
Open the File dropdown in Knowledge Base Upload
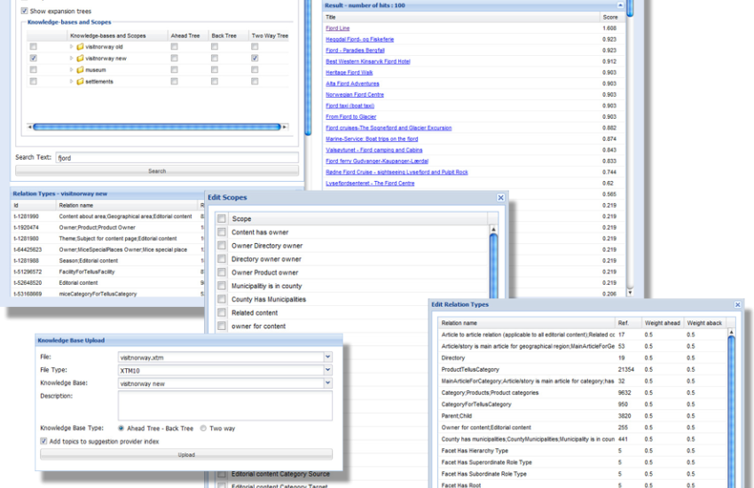(x=327, y=357)
